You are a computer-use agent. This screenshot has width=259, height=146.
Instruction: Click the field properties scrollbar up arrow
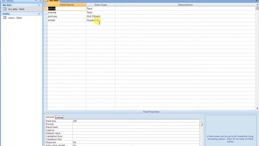point(201,121)
